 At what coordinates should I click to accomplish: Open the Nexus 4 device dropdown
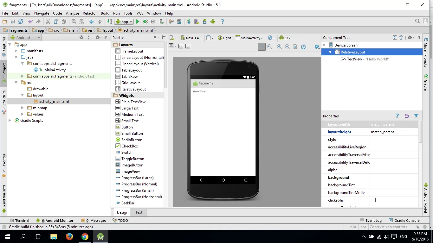pyautogui.click(x=191, y=38)
